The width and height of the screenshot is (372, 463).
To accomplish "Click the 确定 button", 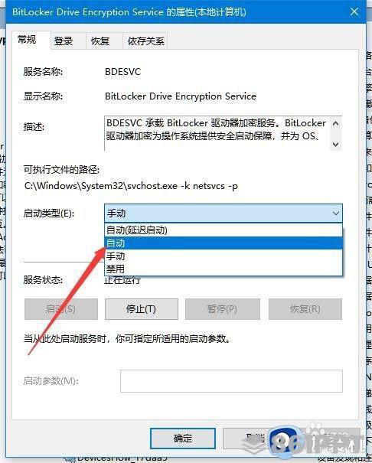I will click(183, 439).
